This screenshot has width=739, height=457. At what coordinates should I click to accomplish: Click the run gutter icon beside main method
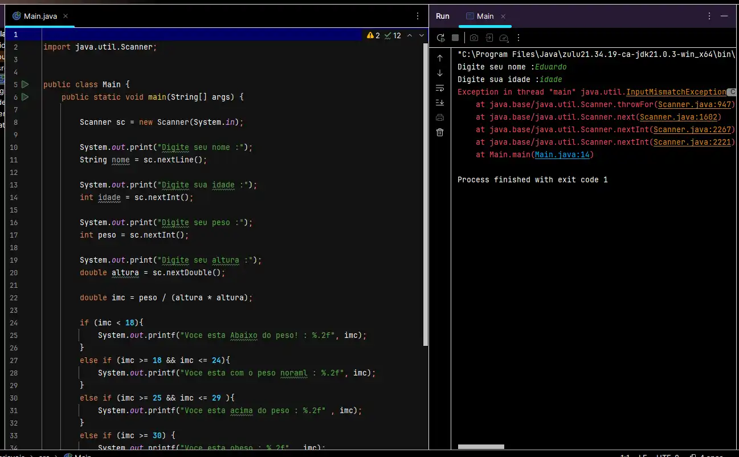coord(25,97)
